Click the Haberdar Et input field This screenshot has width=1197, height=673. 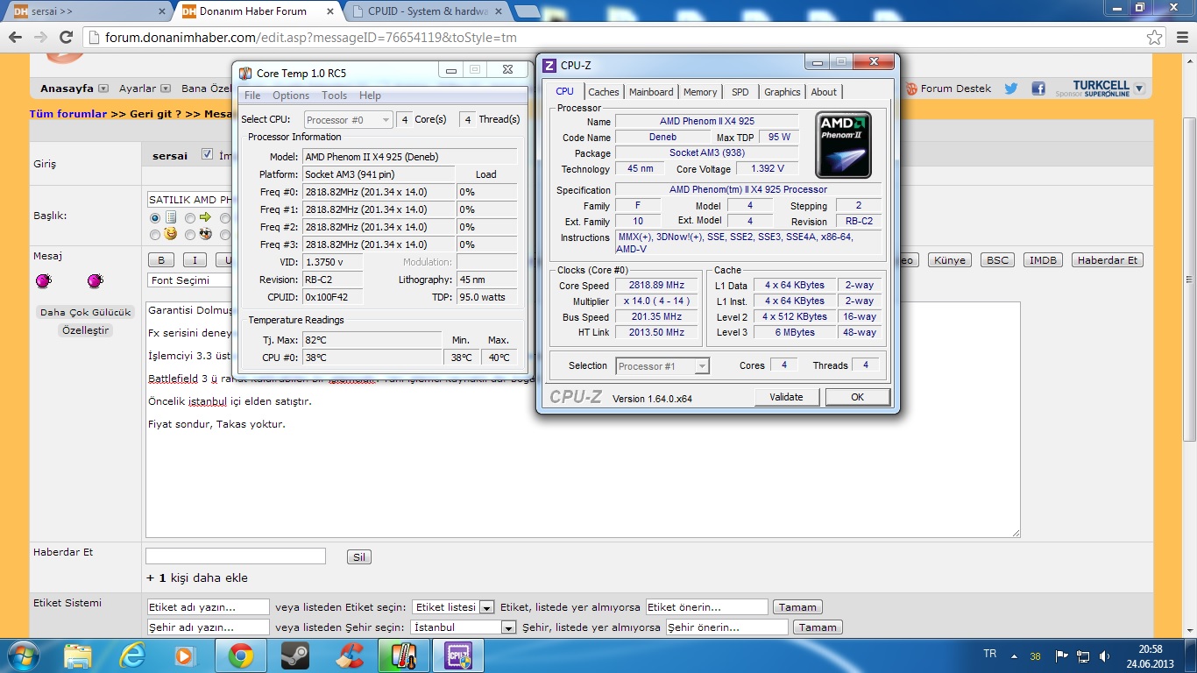236,556
